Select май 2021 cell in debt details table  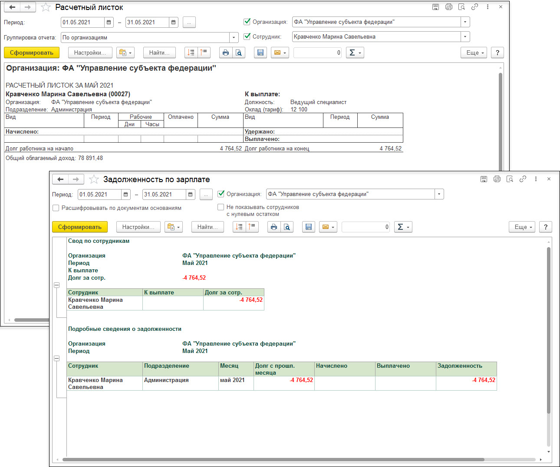[236, 383]
